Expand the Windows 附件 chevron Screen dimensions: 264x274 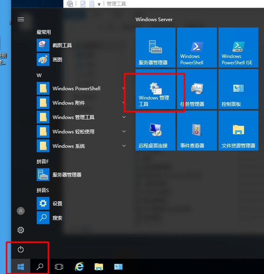click(x=124, y=103)
